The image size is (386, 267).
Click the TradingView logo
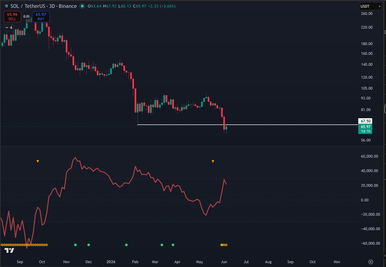[10, 251]
